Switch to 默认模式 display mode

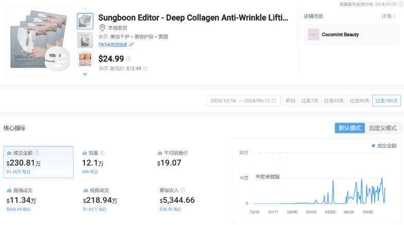[x=350, y=128]
